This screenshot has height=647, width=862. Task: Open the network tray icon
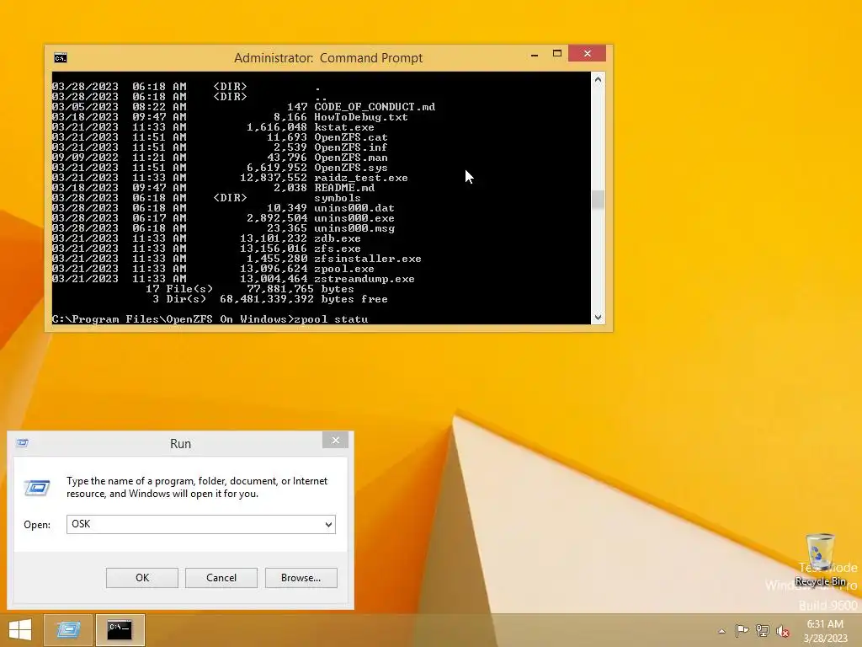coord(762,630)
